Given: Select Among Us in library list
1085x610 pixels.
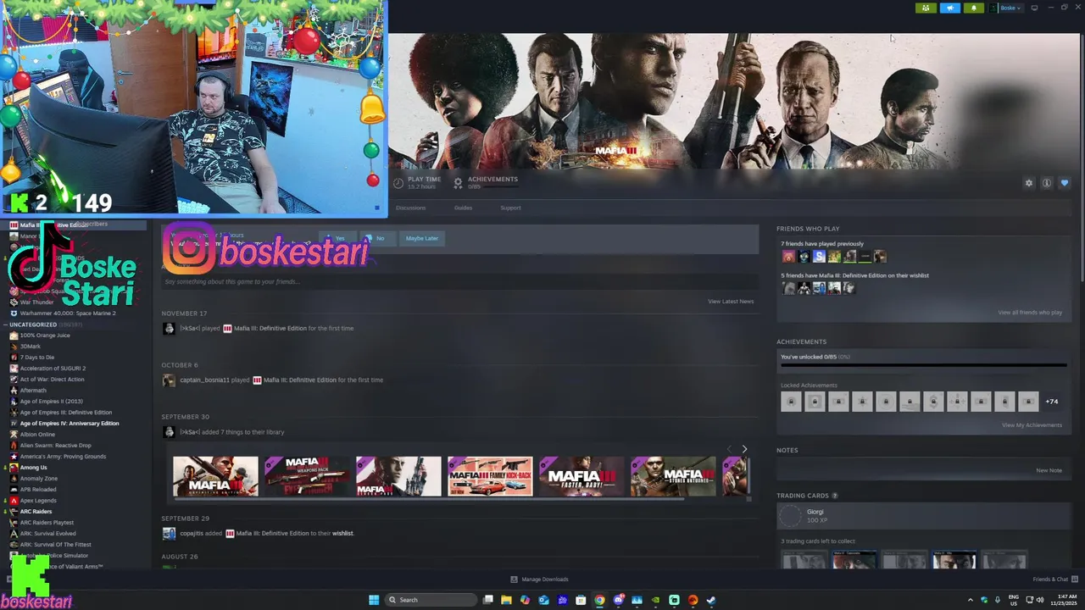Looking at the screenshot, I should click(x=33, y=468).
